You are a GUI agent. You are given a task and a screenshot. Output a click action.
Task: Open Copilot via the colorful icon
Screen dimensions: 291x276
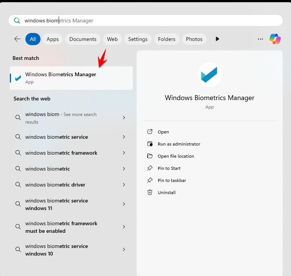[x=275, y=39]
